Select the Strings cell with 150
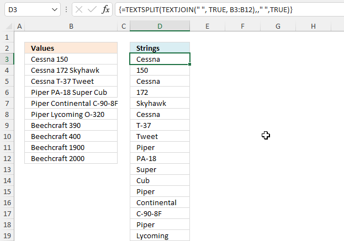 click(160, 70)
